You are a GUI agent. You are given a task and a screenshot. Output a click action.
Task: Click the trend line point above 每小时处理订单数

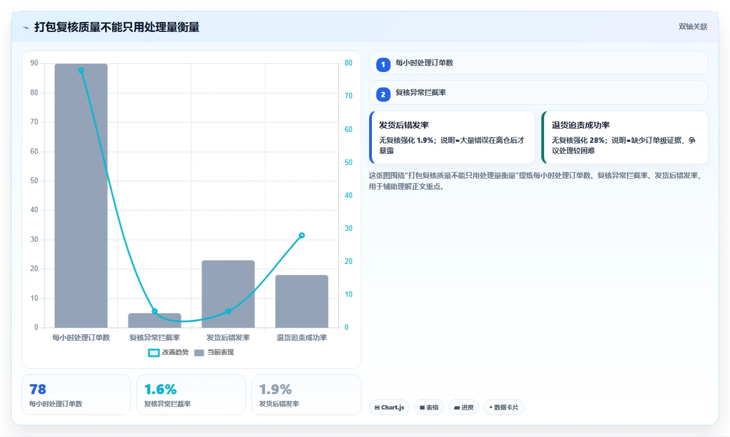81,70
